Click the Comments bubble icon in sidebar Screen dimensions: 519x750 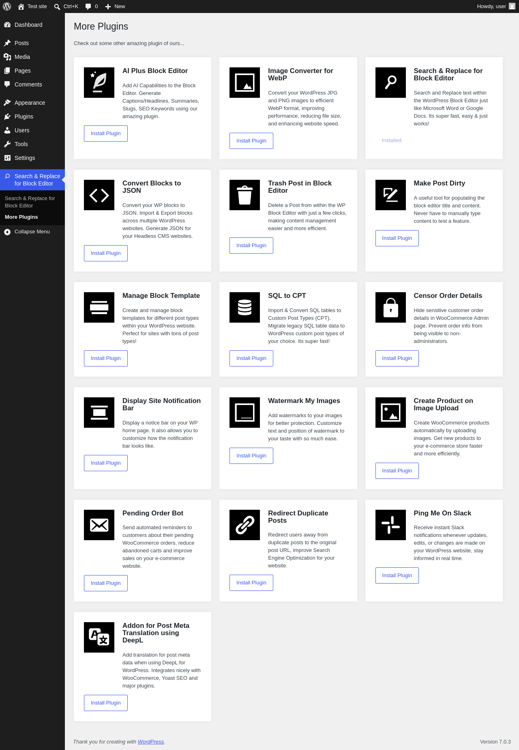click(x=7, y=84)
